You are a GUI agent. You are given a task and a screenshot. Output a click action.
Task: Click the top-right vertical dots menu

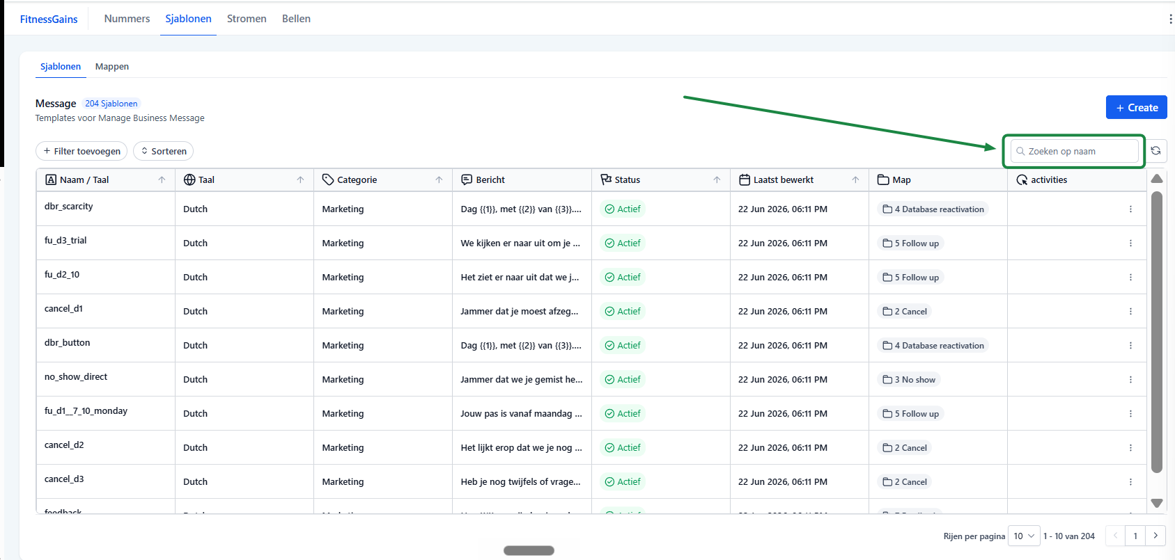(x=1170, y=19)
